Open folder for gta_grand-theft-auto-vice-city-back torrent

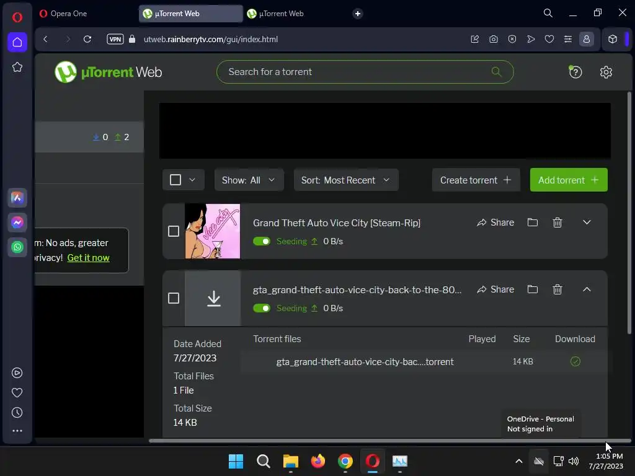(533, 289)
